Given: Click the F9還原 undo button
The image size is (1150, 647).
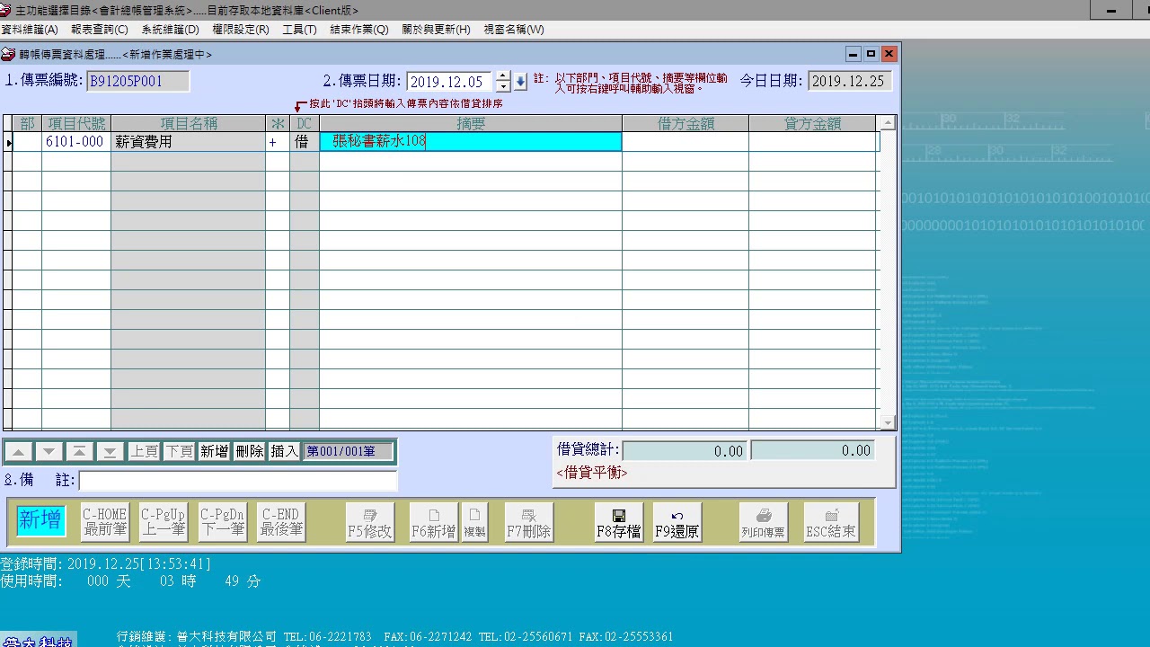Looking at the screenshot, I should click(x=677, y=522).
